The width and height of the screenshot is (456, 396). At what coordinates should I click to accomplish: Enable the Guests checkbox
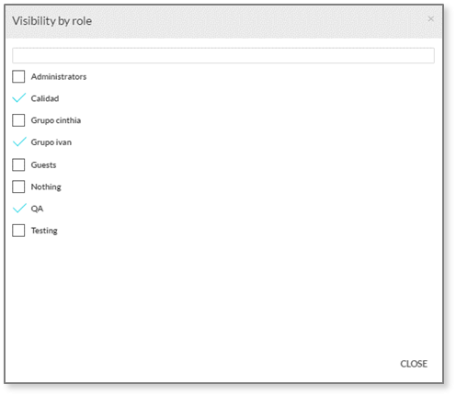point(18,164)
